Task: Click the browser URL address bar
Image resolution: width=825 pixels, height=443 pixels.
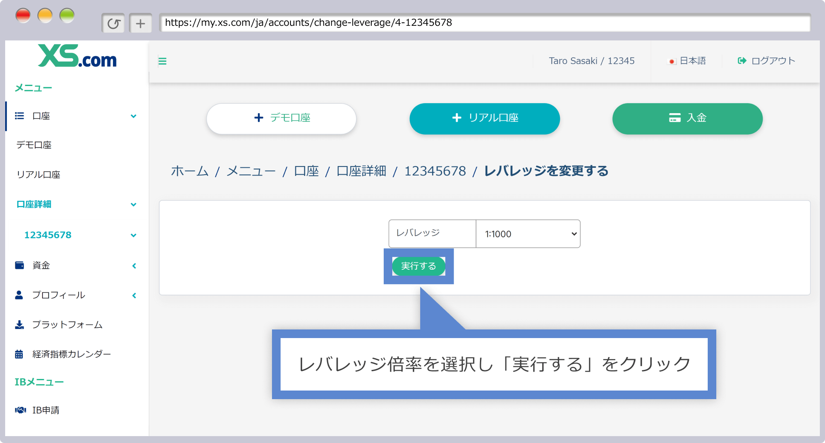Action: point(485,23)
